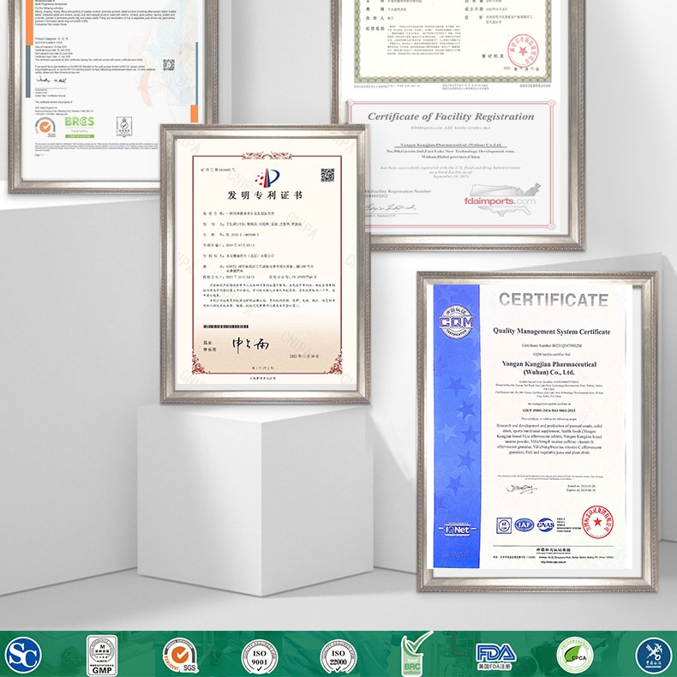Click the FDA registration logo
677x677 pixels.
tap(494, 656)
